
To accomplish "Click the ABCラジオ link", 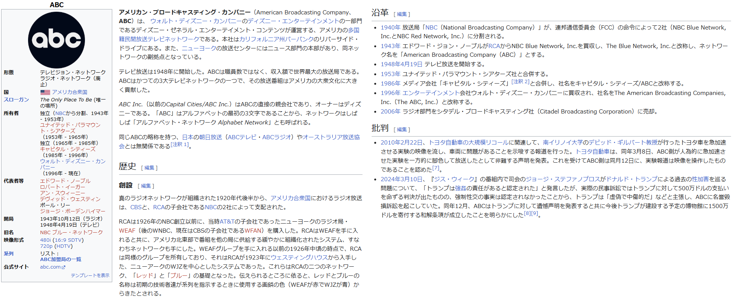I will click(x=277, y=137).
